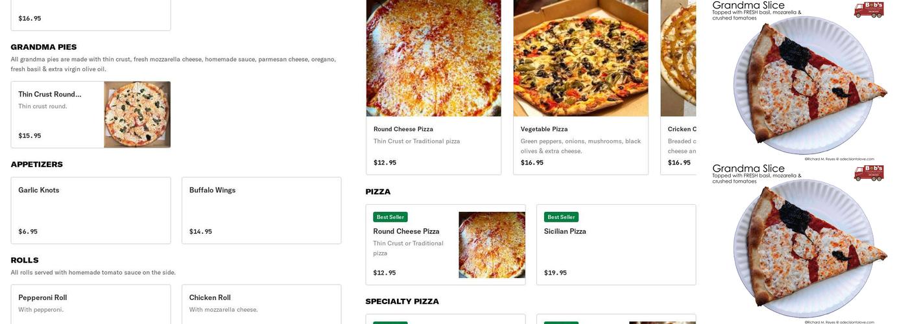The image size is (908, 324).
Task: Select the Buffalo Wings appetizer card
Action: point(261,211)
